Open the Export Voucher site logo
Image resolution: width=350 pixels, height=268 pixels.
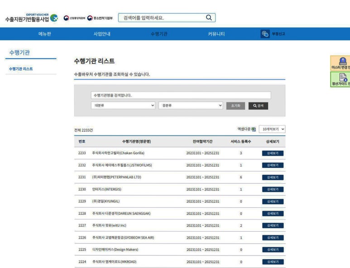[32, 18]
